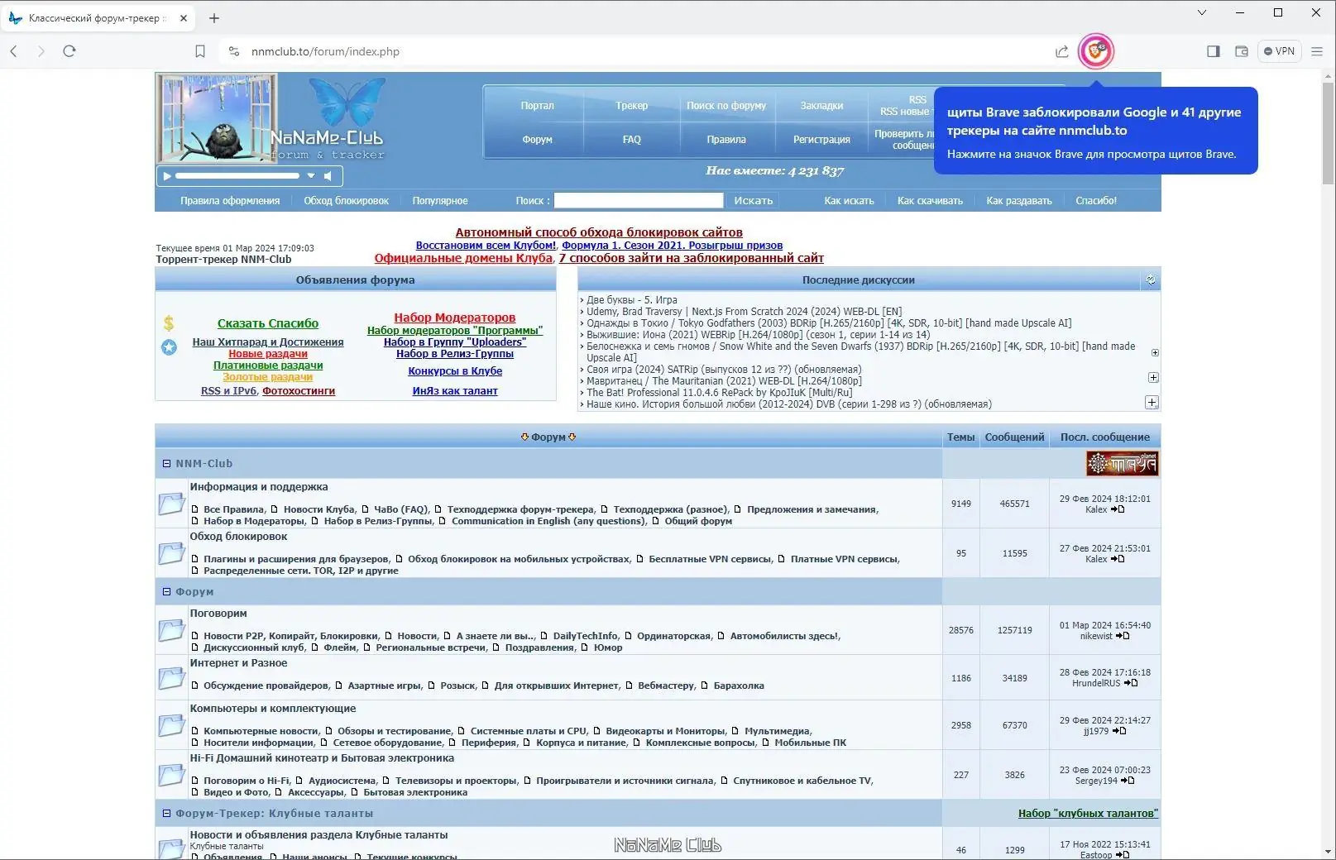Click the Искать search button
Screen dimensions: 1336x860
[754, 200]
